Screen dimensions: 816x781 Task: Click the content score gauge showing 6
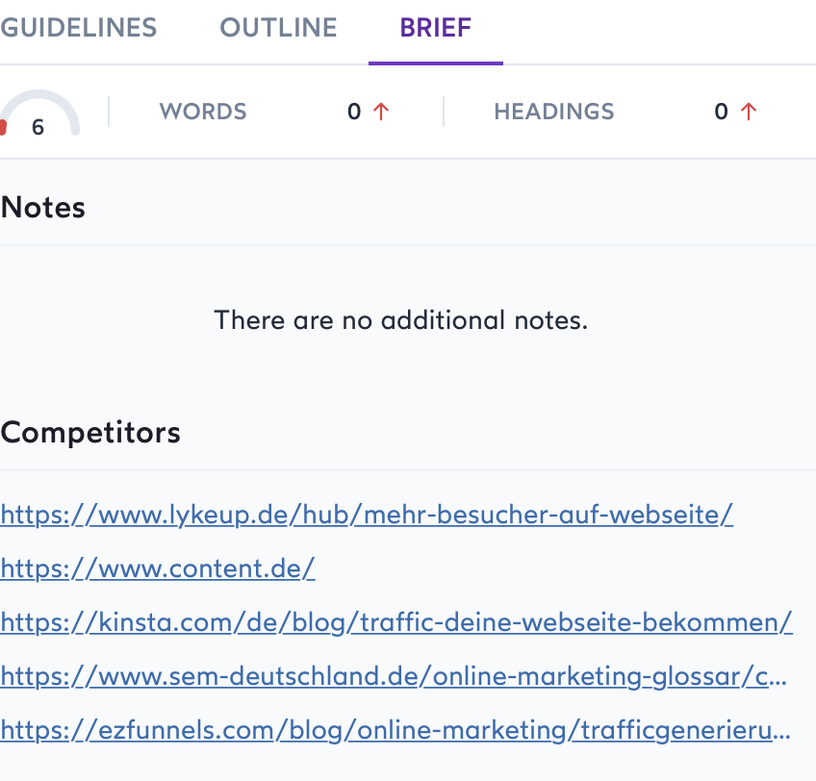coord(39,113)
